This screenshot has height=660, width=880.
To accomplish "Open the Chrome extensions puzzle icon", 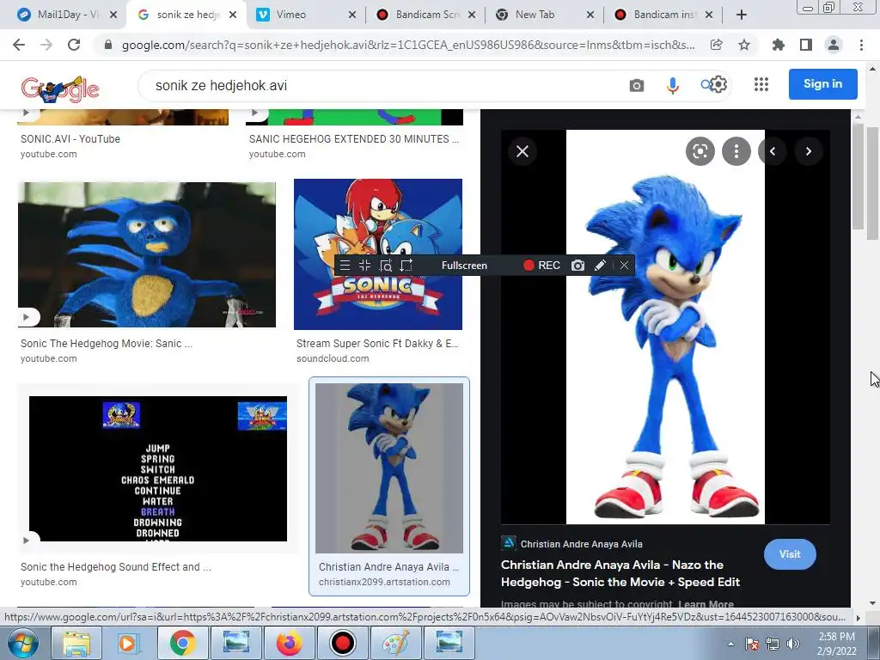I will tap(778, 45).
